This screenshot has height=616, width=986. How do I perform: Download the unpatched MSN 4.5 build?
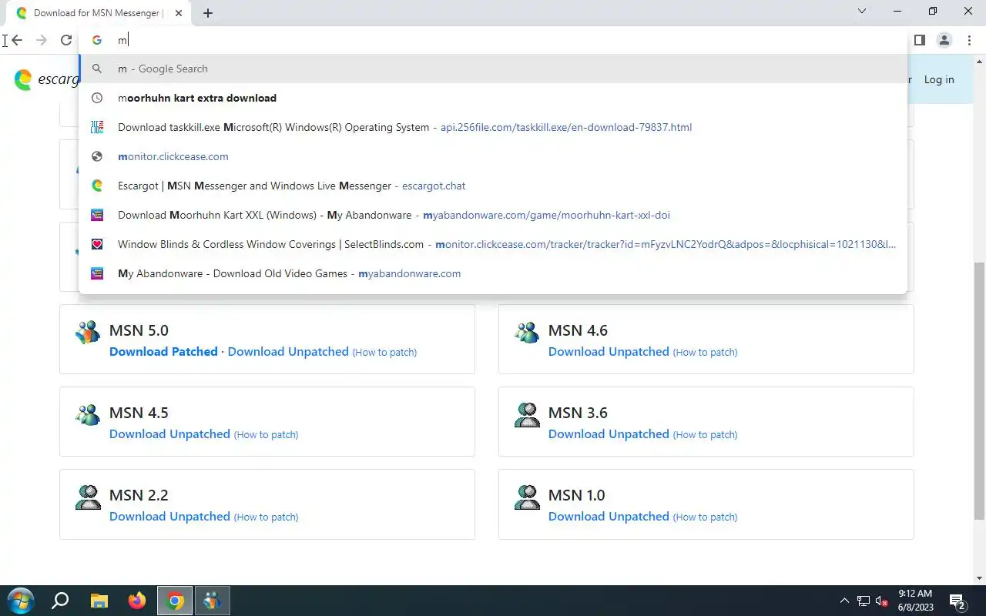click(x=169, y=434)
